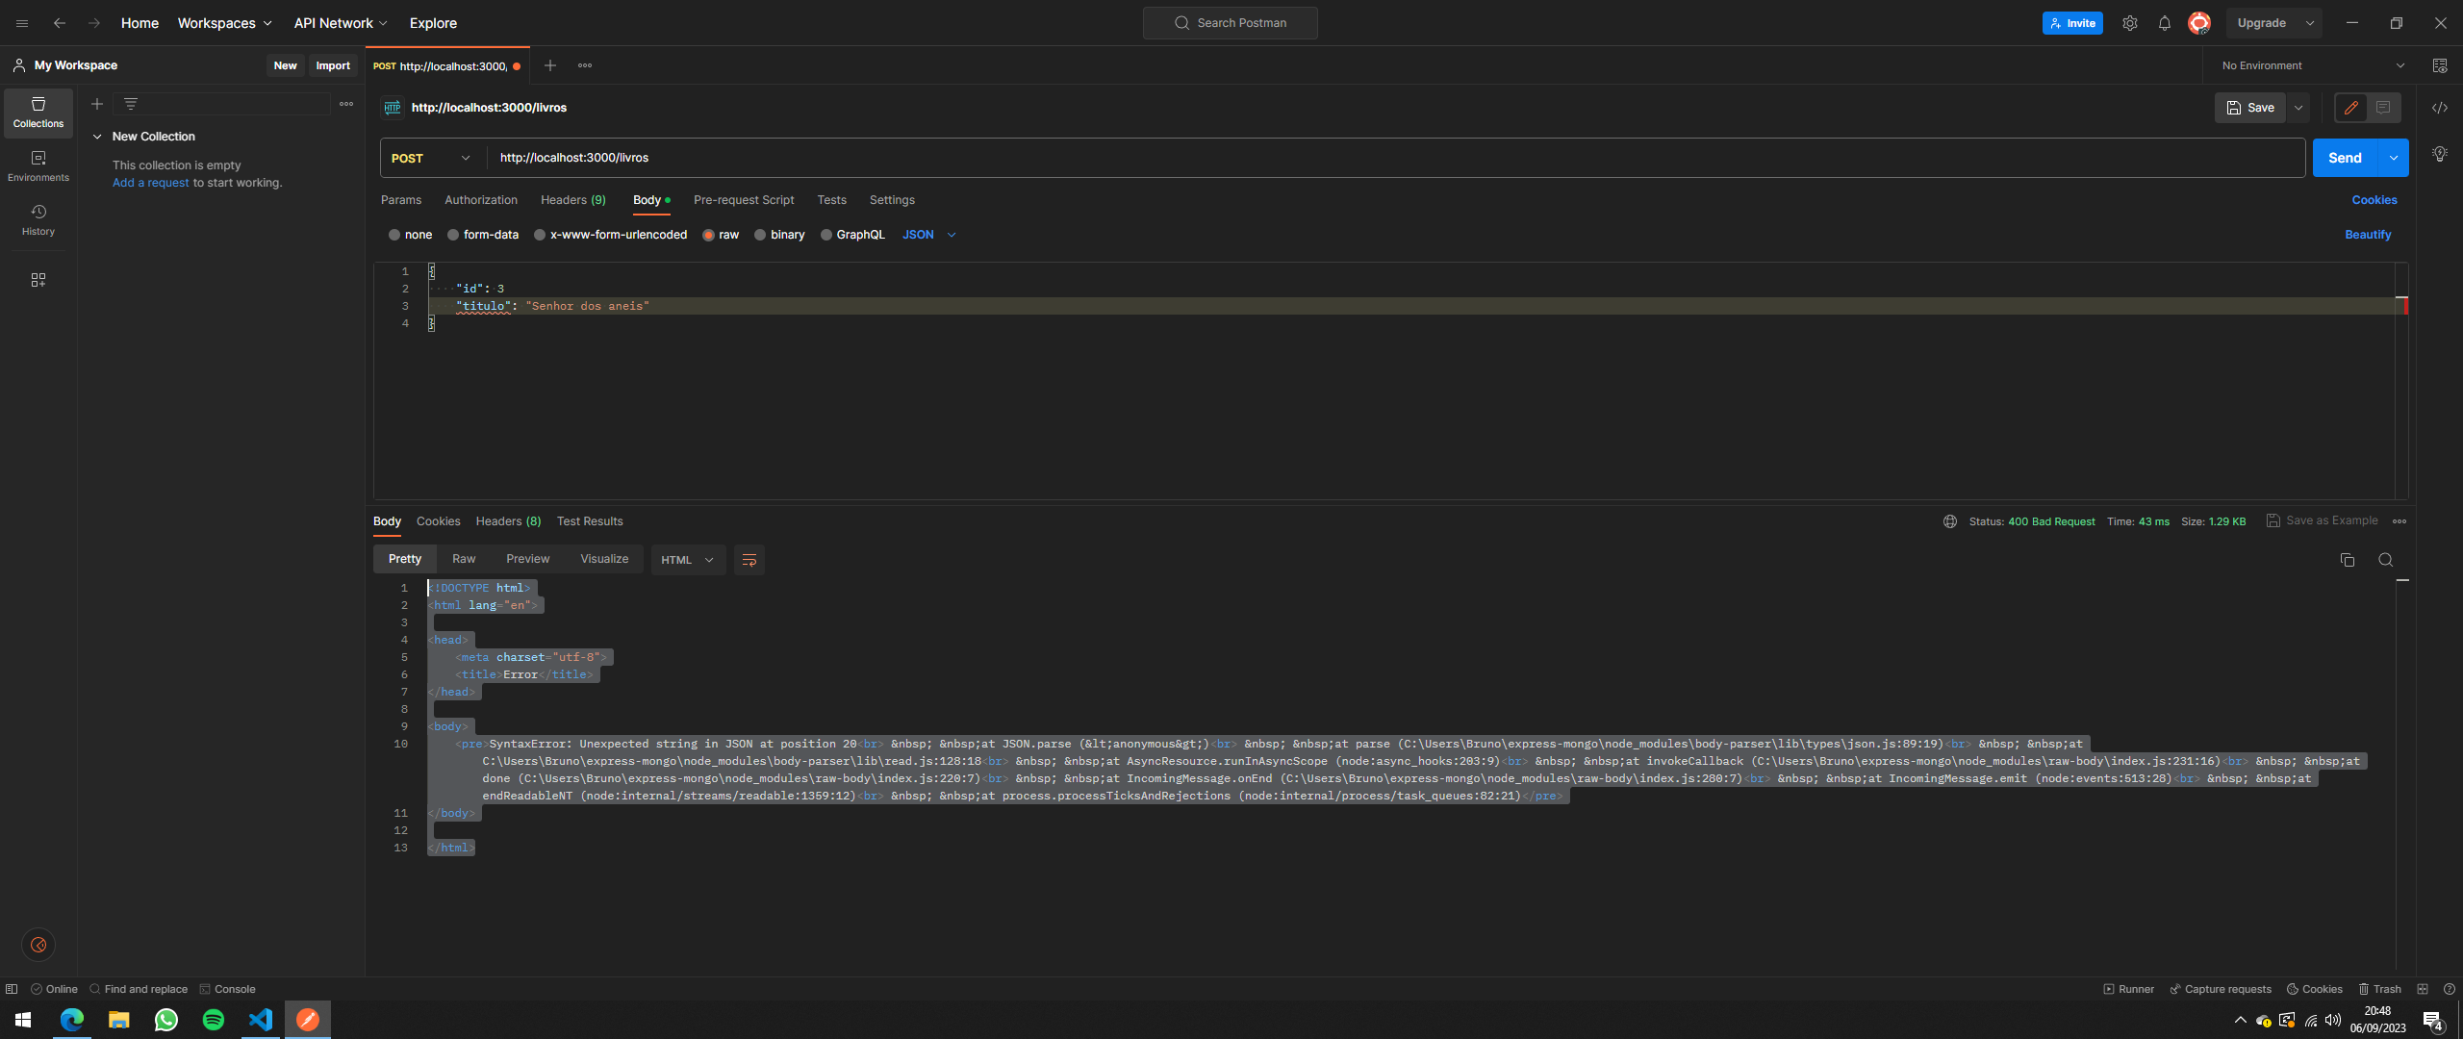Viewport: 2463px width, 1039px height.
Task: Switch to the Test Results tab
Action: 590,521
